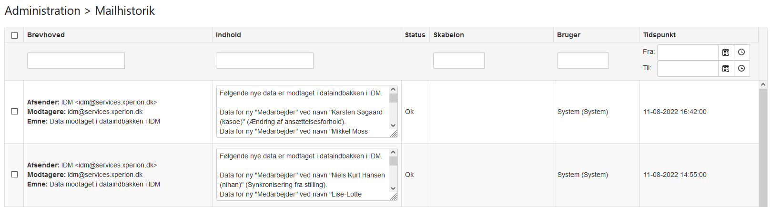The image size is (771, 207).
Task: Click scroll-down arrow in second message textarea
Action: (393, 188)
